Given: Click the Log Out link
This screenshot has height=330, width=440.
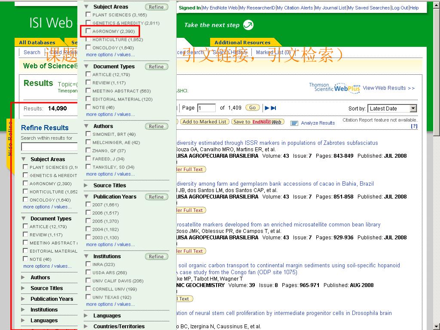Looking at the screenshot, I should click(400, 8).
